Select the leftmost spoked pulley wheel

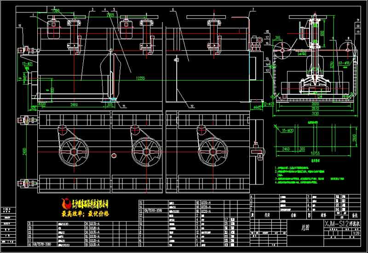(70, 150)
